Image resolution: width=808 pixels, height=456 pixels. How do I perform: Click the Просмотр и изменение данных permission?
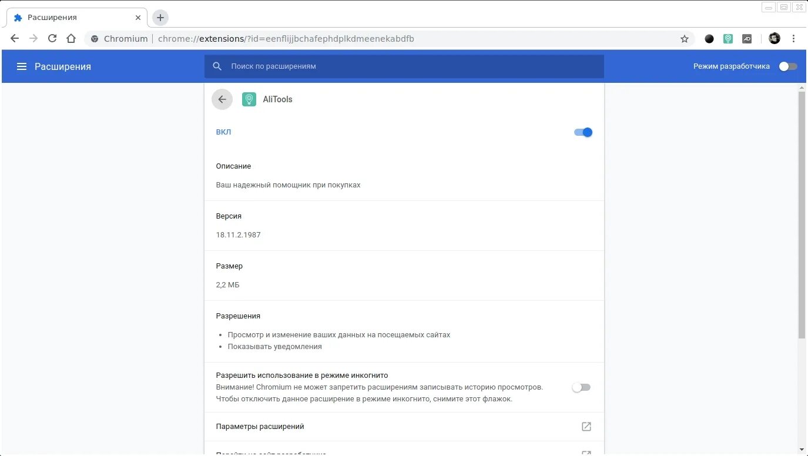(339, 335)
